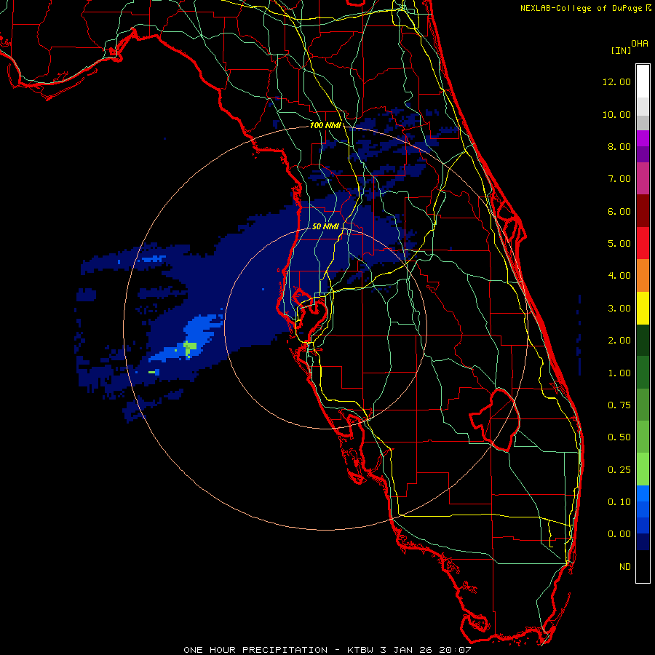Pick the orange 4.00 color swatch

[x=643, y=275]
